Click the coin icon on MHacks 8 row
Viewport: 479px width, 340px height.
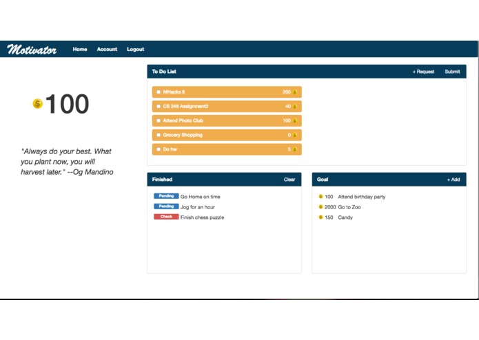click(x=295, y=92)
